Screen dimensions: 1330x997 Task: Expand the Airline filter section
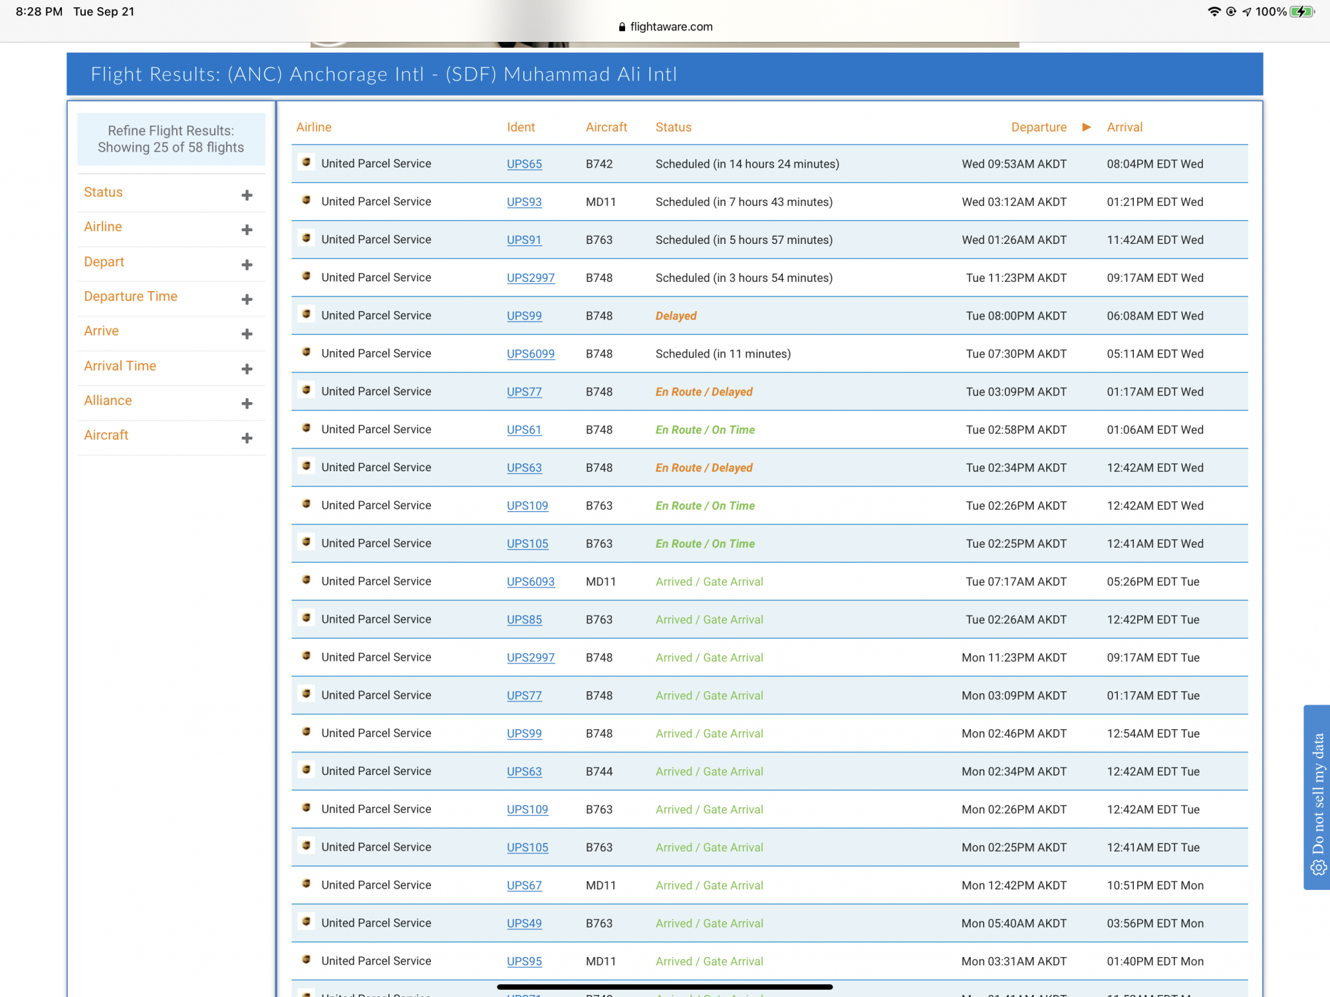coord(247,229)
